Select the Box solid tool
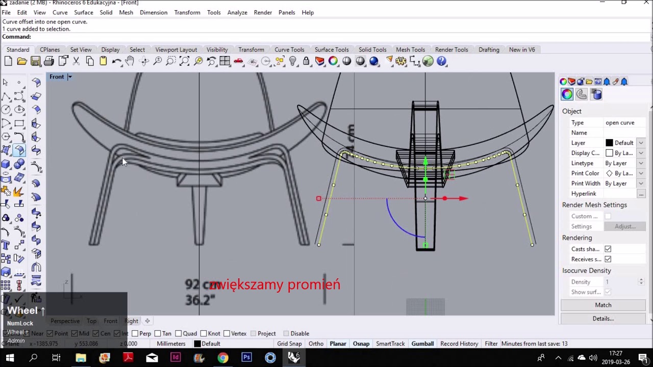 click(x=6, y=164)
